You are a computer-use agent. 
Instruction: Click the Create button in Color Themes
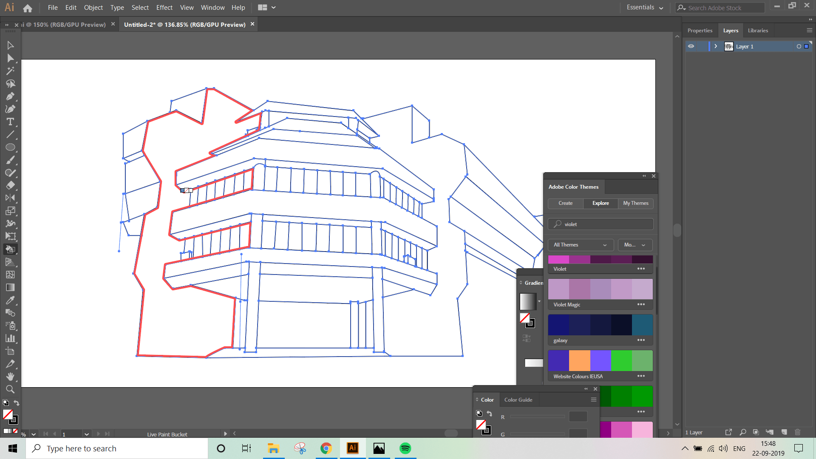click(565, 203)
